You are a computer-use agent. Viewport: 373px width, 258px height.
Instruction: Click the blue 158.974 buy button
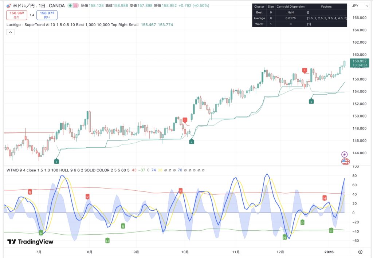coord(47,15)
